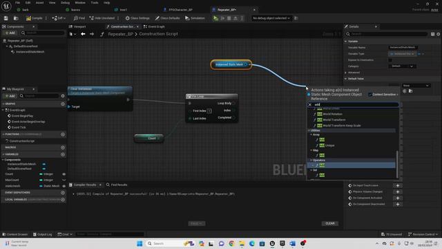Switch to the tree1 asset tab
Screen dimensions: 442x249
[x=124, y=10]
